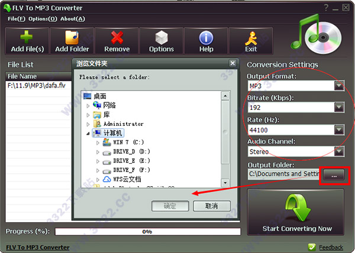
Task: Open the Rate (Hz) dropdown
Action: click(339, 130)
